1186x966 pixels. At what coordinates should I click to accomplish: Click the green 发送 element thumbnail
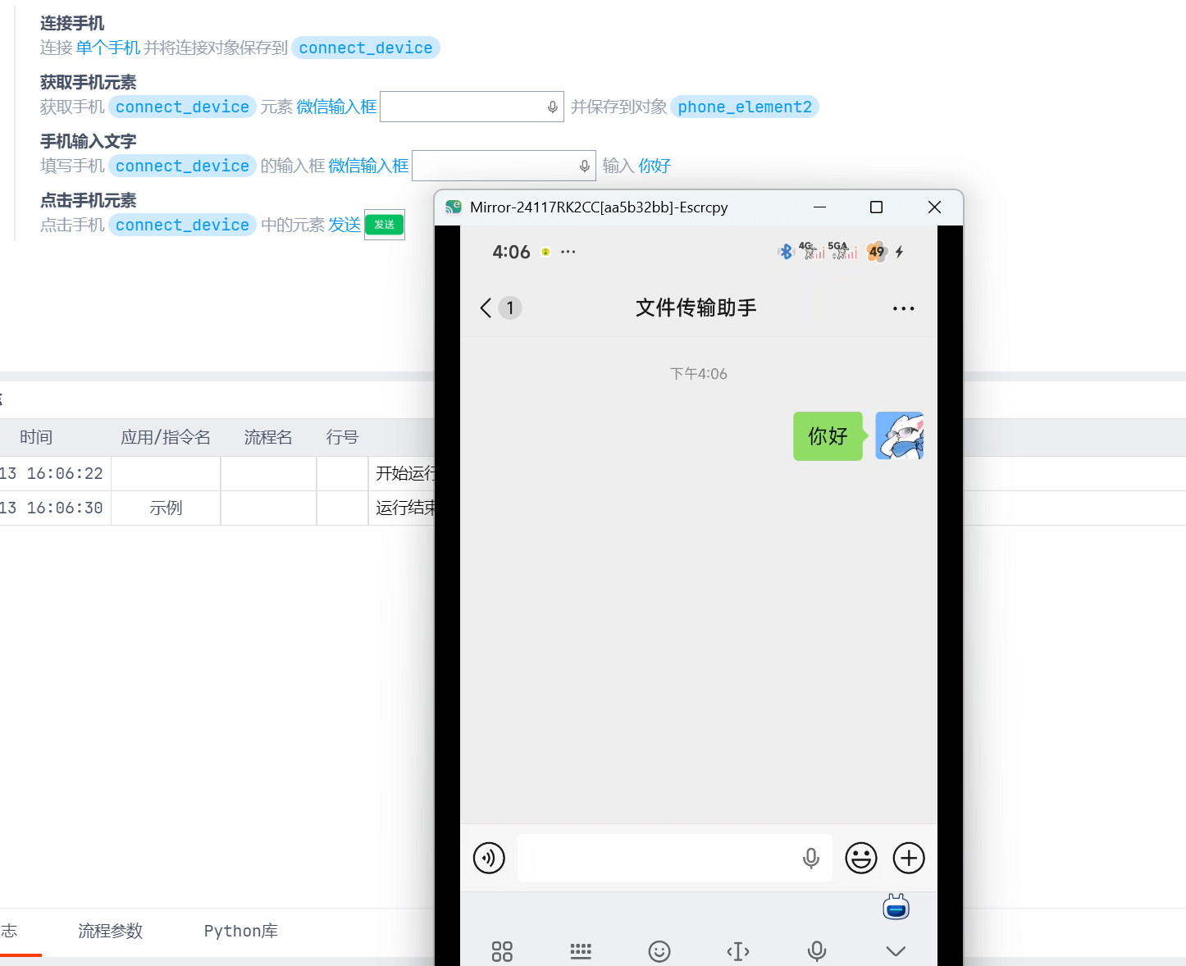[x=385, y=225]
